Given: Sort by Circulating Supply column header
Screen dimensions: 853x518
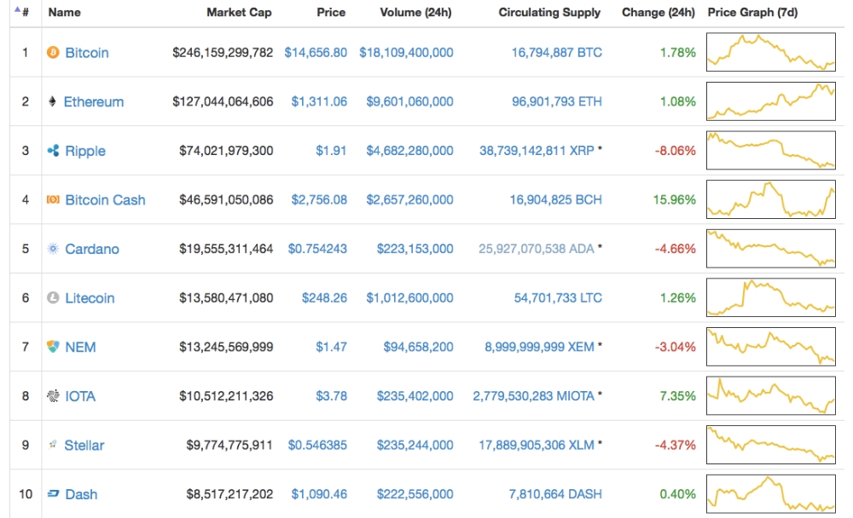Looking at the screenshot, I should (x=549, y=13).
